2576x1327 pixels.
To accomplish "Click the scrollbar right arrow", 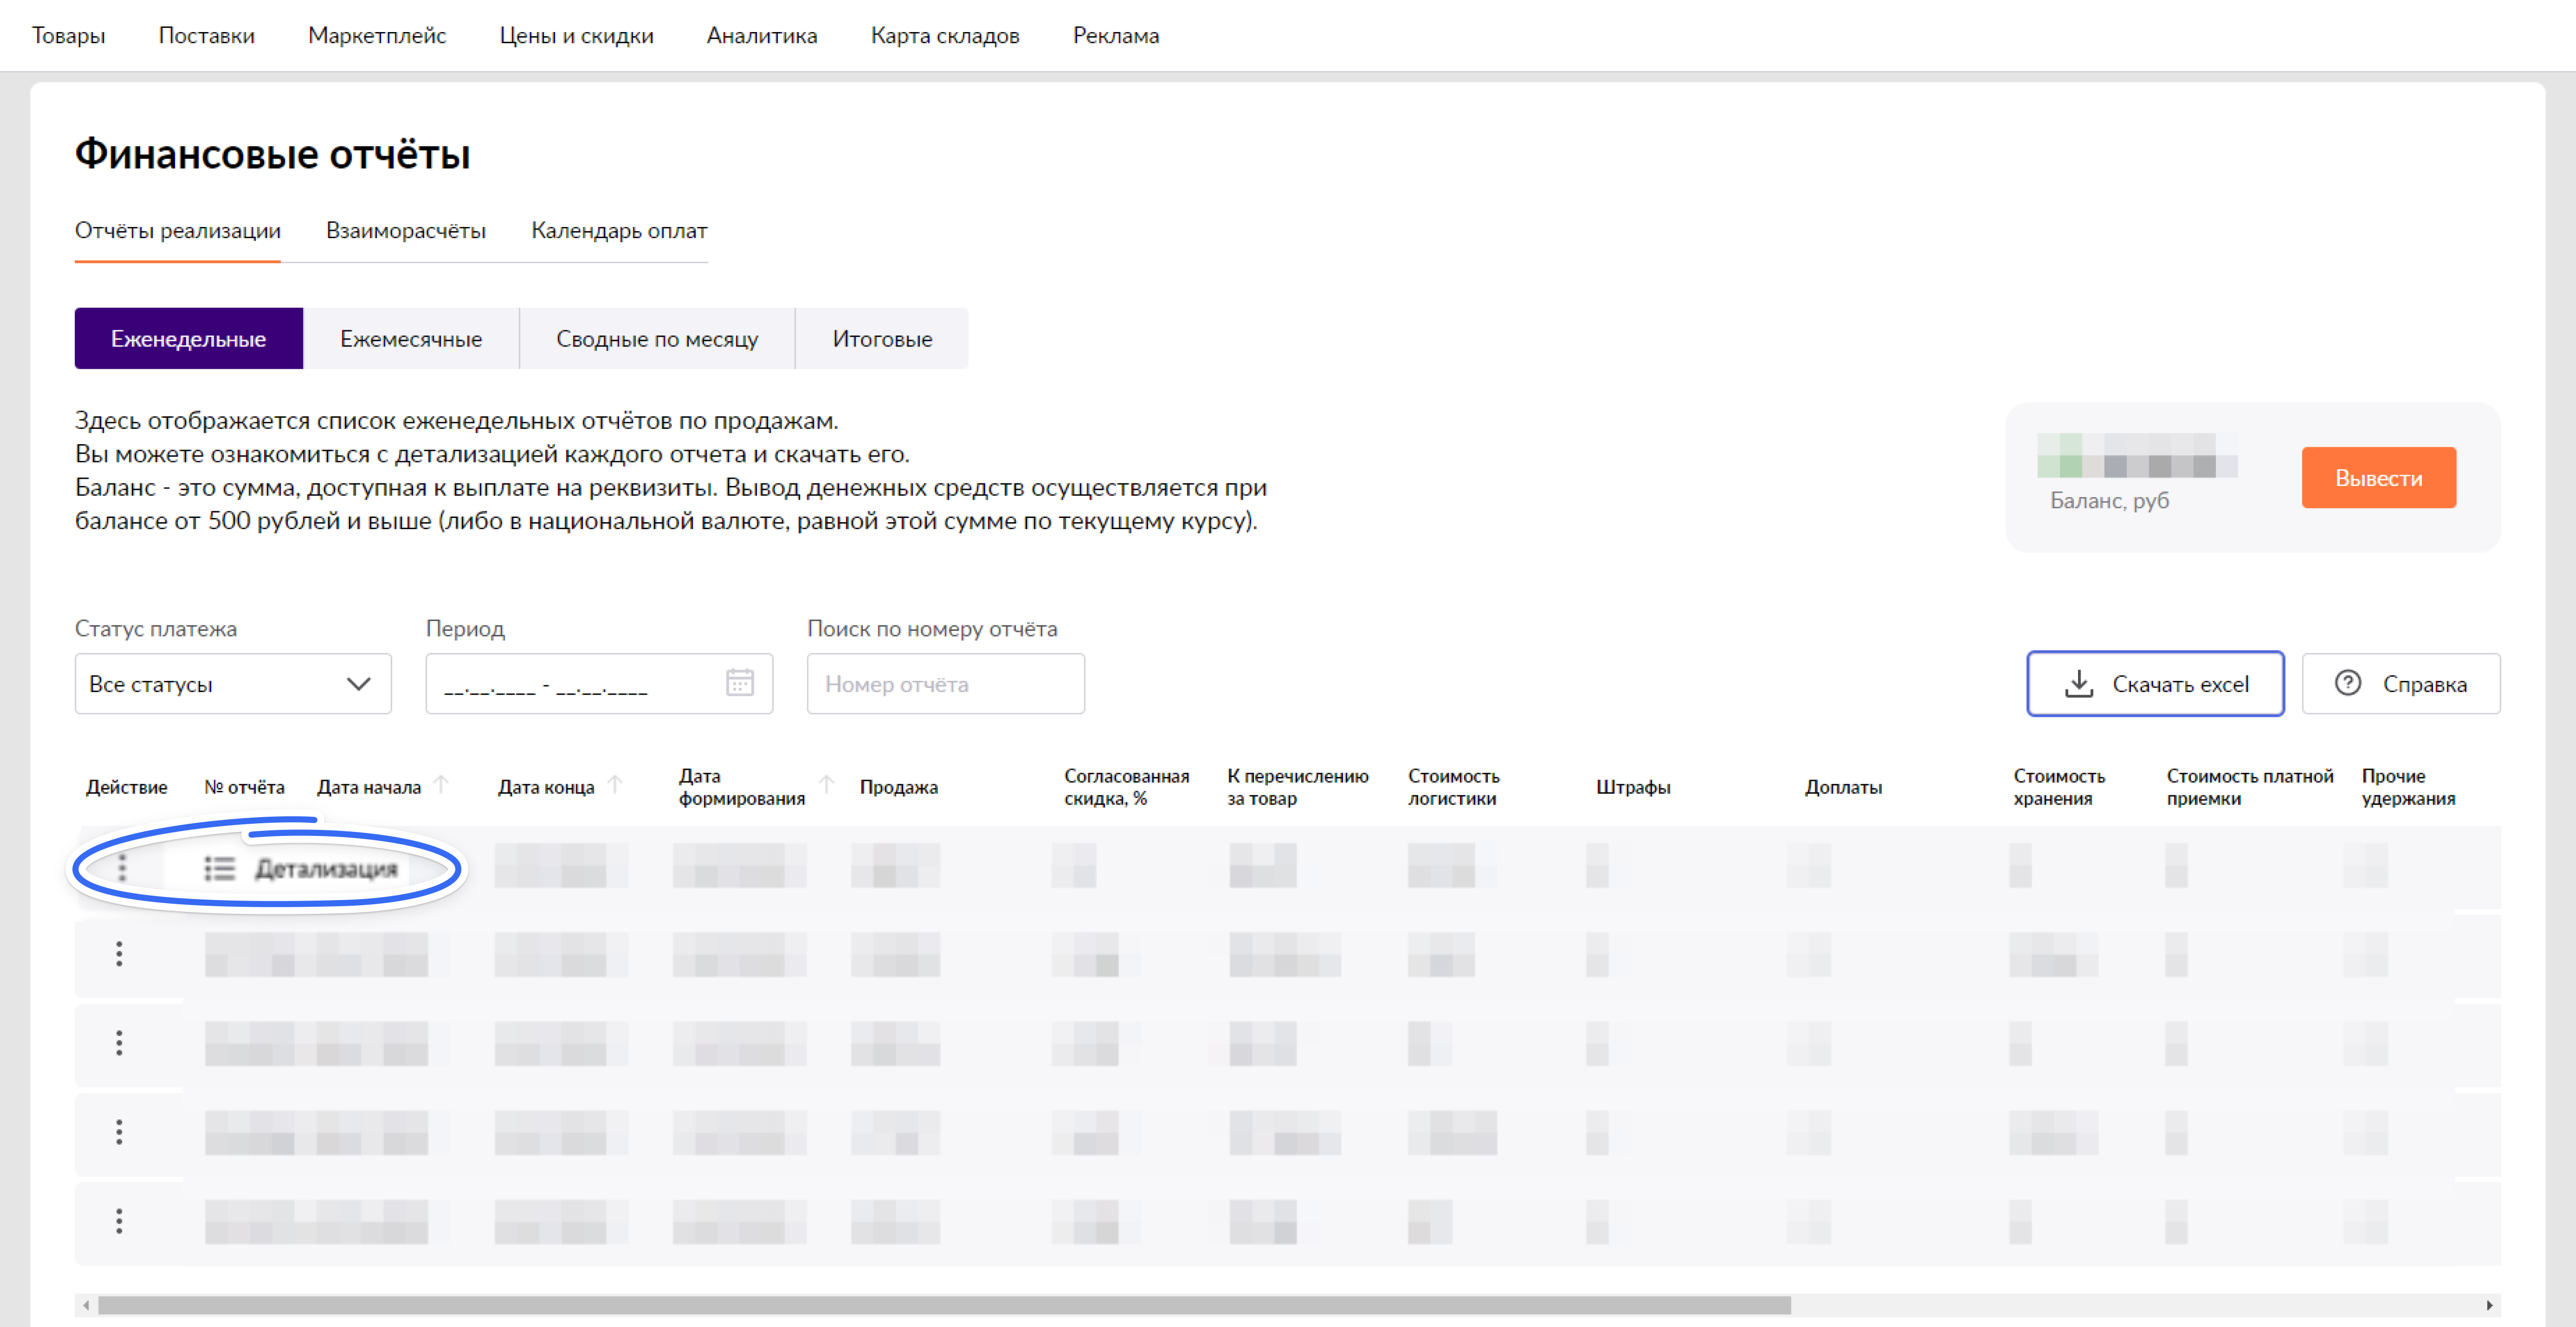I will [2489, 1305].
